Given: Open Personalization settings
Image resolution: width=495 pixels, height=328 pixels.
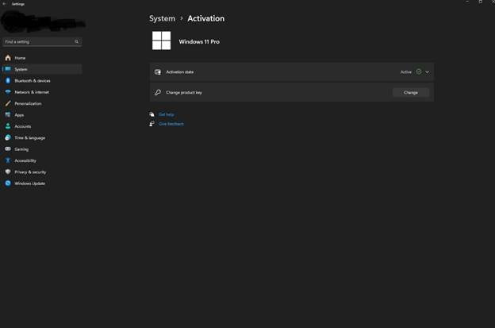Looking at the screenshot, I should (x=42, y=103).
